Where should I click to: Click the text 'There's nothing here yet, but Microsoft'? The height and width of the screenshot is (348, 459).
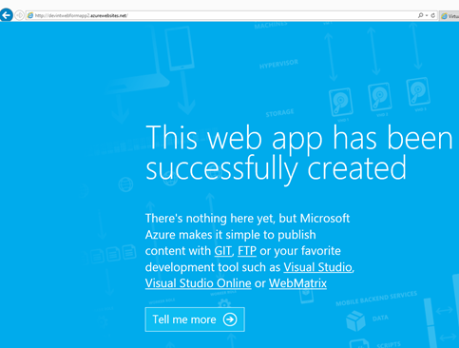[x=247, y=219]
